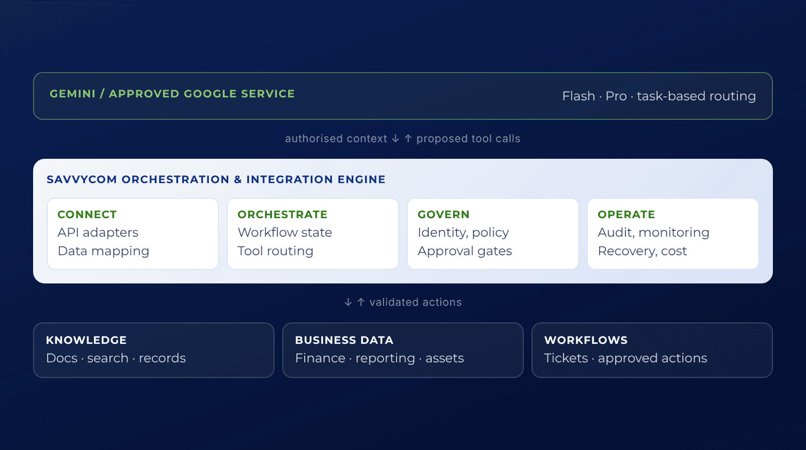This screenshot has width=806, height=450.
Task: Click the OPERATE card heading
Action: click(x=626, y=214)
